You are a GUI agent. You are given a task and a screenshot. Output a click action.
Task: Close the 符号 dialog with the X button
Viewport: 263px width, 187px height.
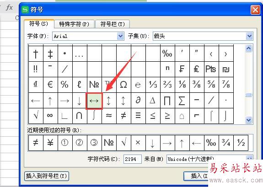(255, 10)
